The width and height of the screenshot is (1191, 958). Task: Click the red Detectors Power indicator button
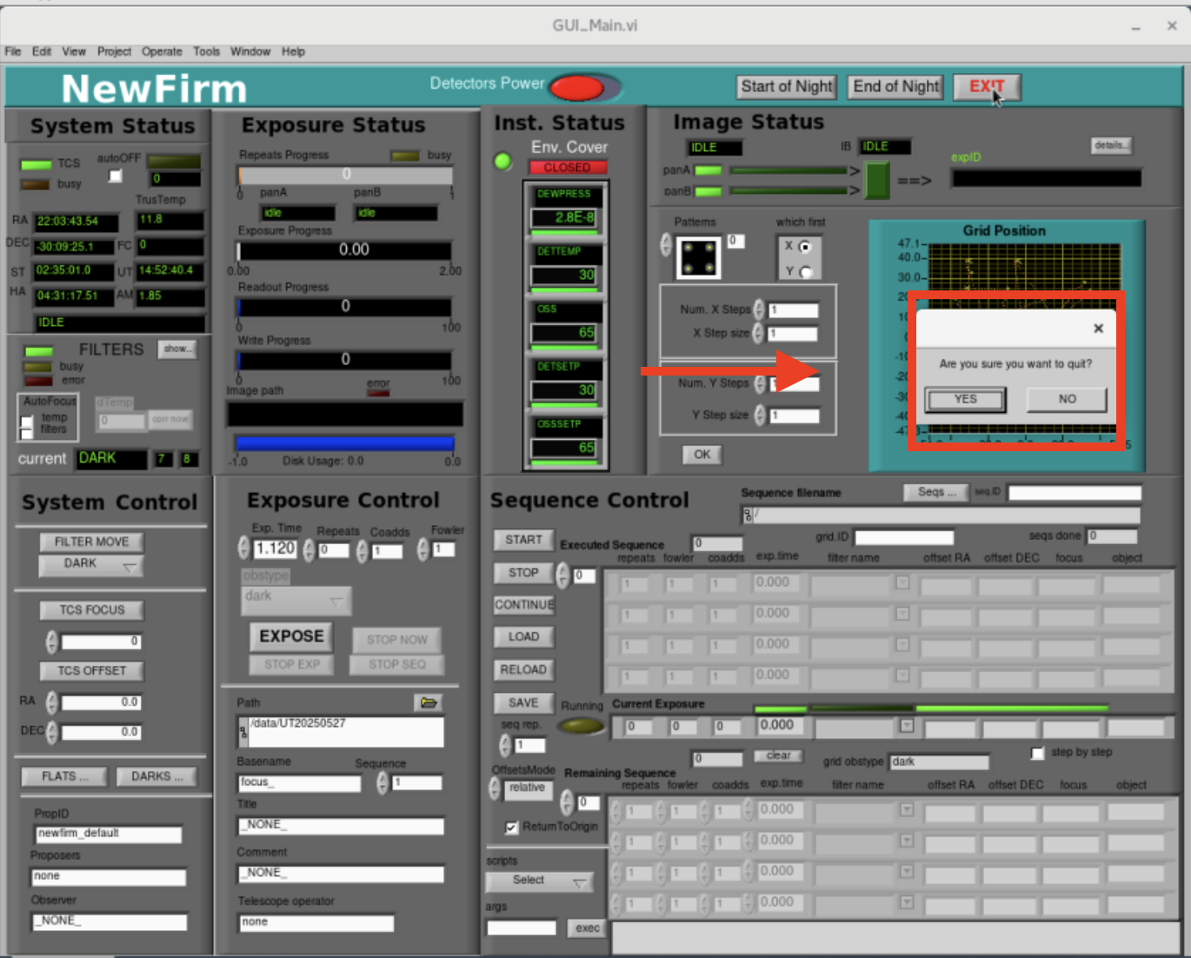coord(577,87)
